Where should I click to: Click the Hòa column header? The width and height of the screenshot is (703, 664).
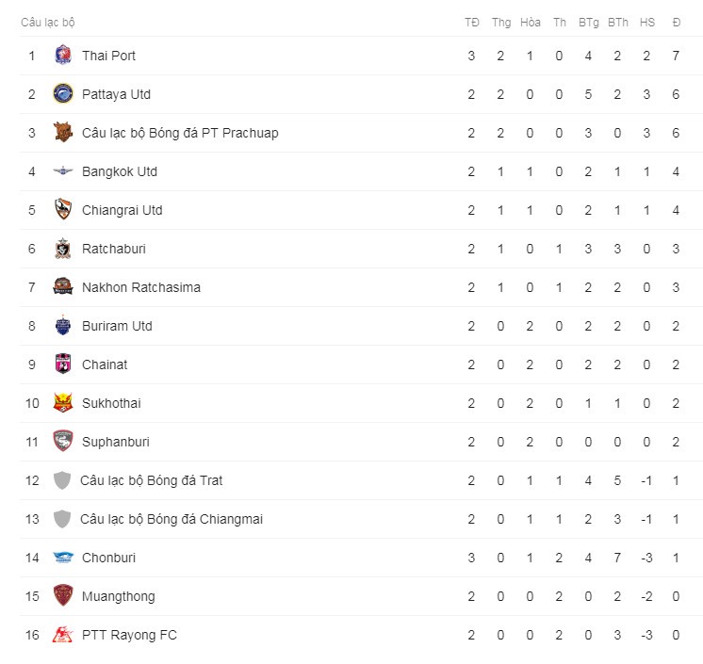tap(531, 23)
